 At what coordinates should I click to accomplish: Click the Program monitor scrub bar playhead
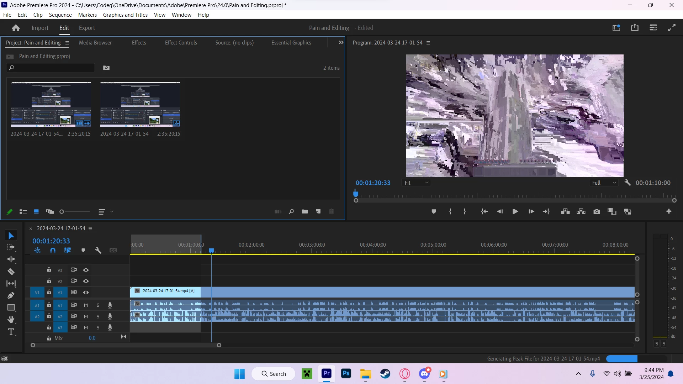[x=356, y=194]
